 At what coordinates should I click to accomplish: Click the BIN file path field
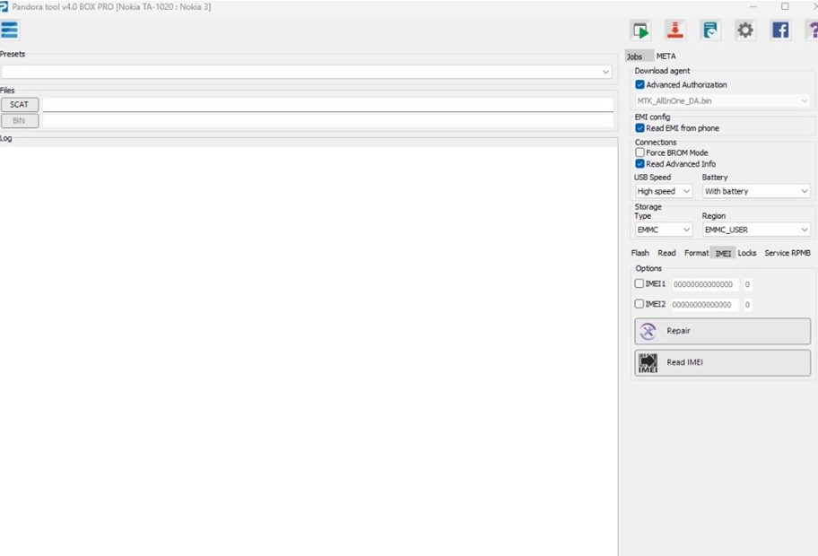pos(328,120)
